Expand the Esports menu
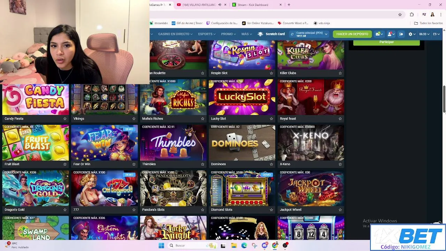446x251 pixels. click(x=207, y=34)
